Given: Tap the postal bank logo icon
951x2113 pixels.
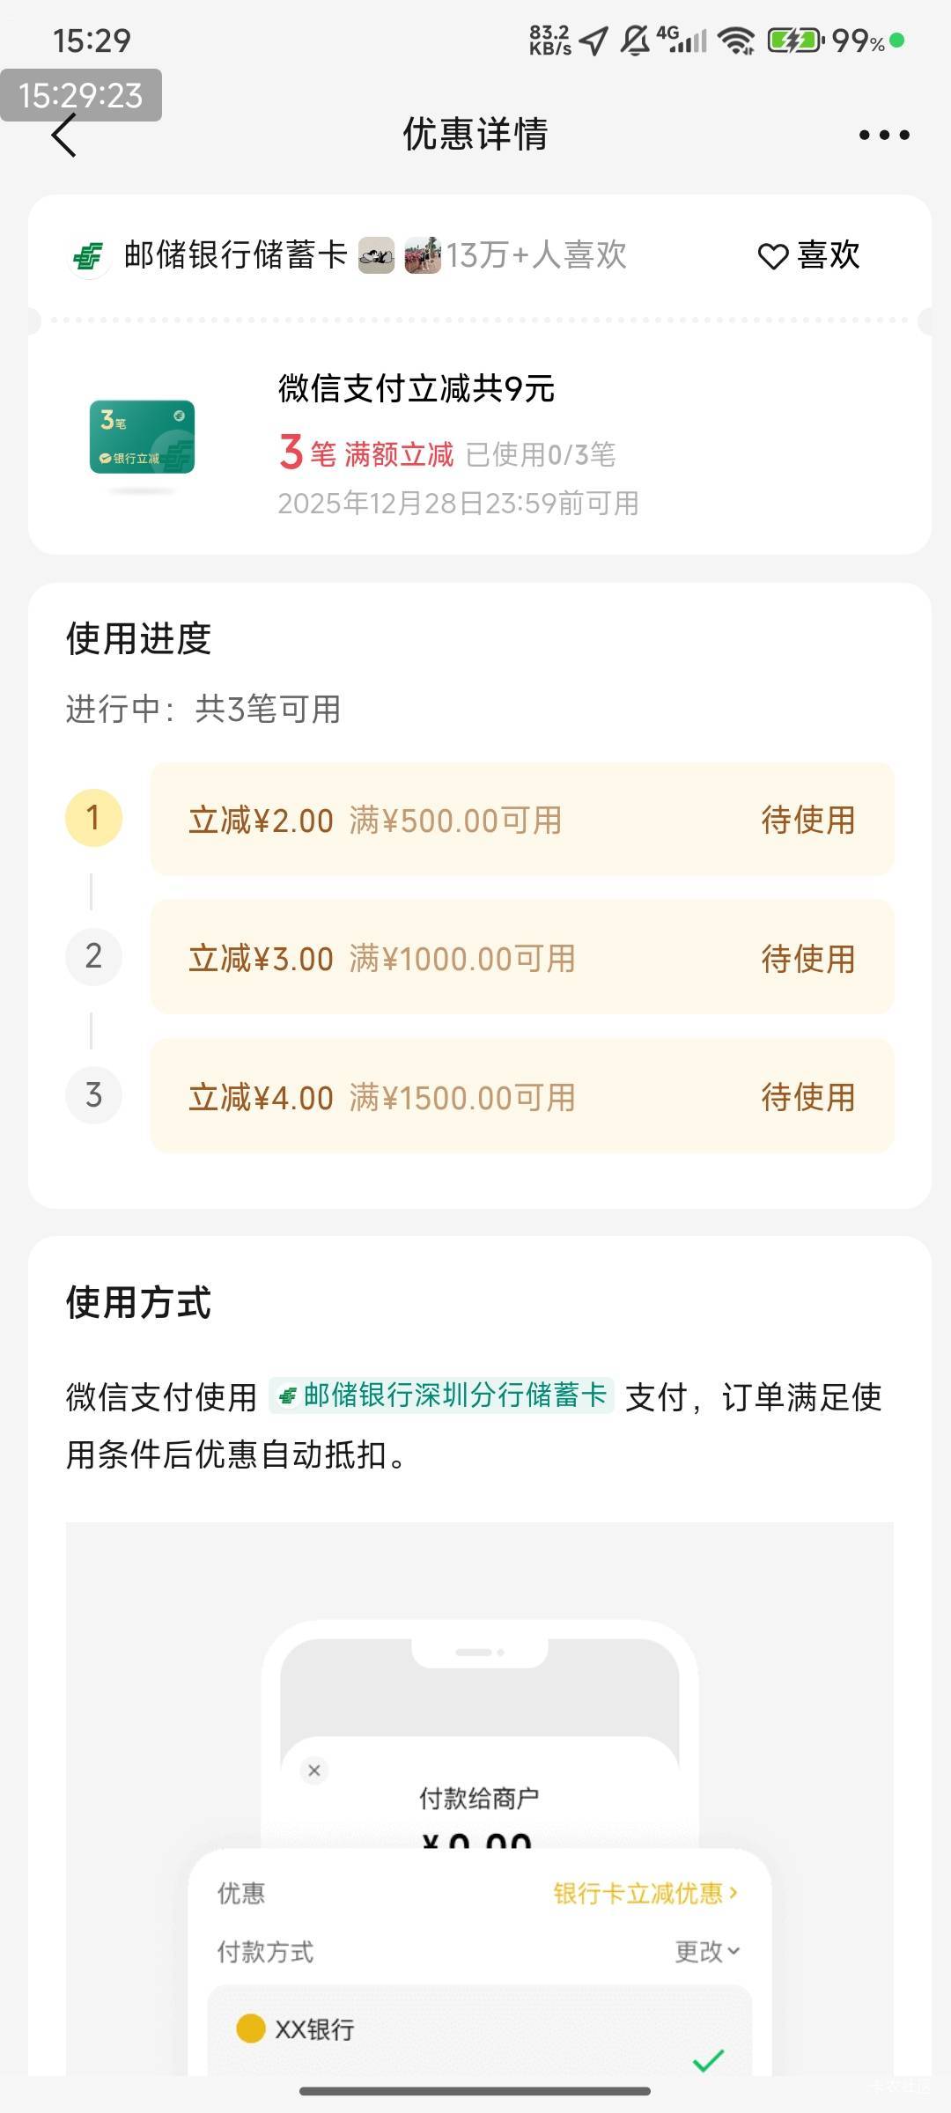Looking at the screenshot, I should click(x=88, y=257).
